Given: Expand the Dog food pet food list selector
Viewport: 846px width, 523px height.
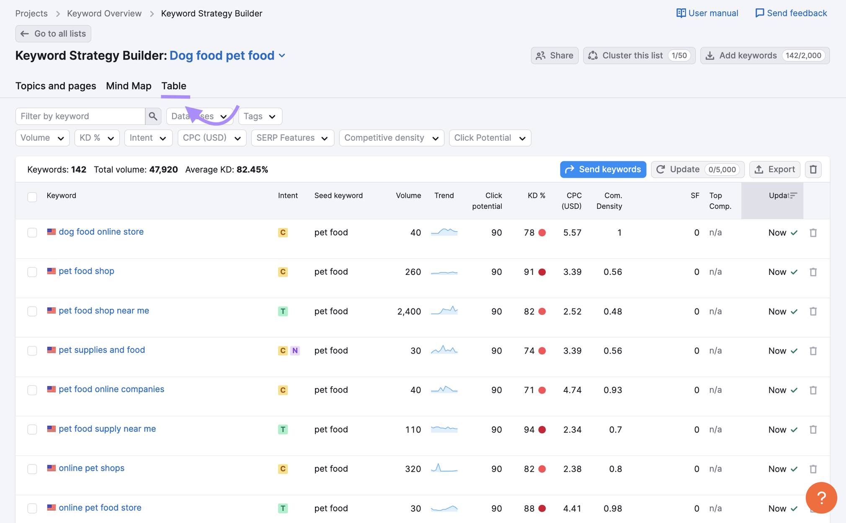Looking at the screenshot, I should [x=227, y=55].
